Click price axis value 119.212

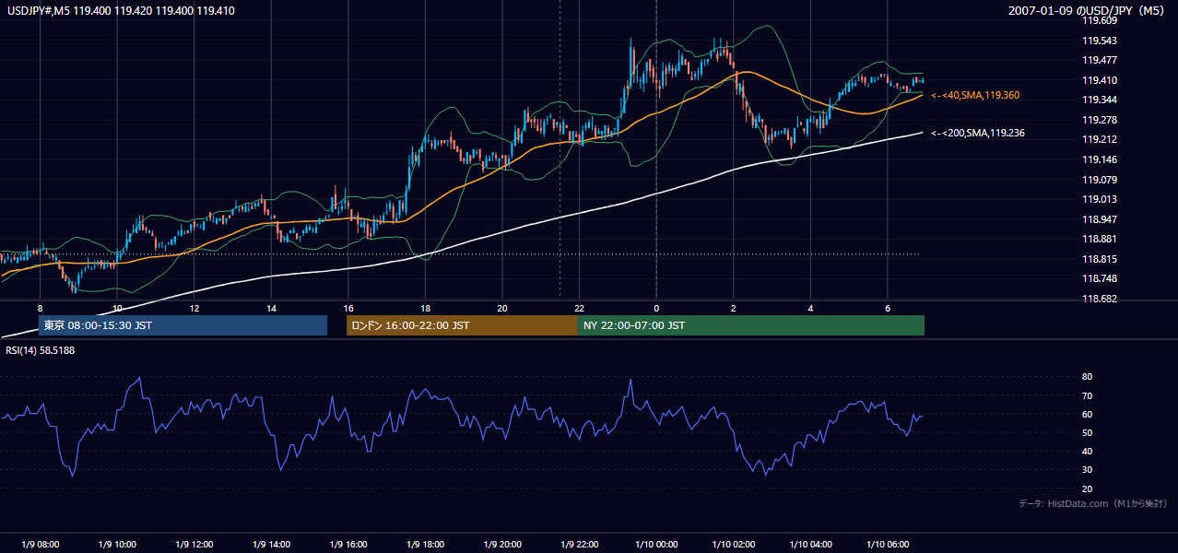tap(1099, 140)
